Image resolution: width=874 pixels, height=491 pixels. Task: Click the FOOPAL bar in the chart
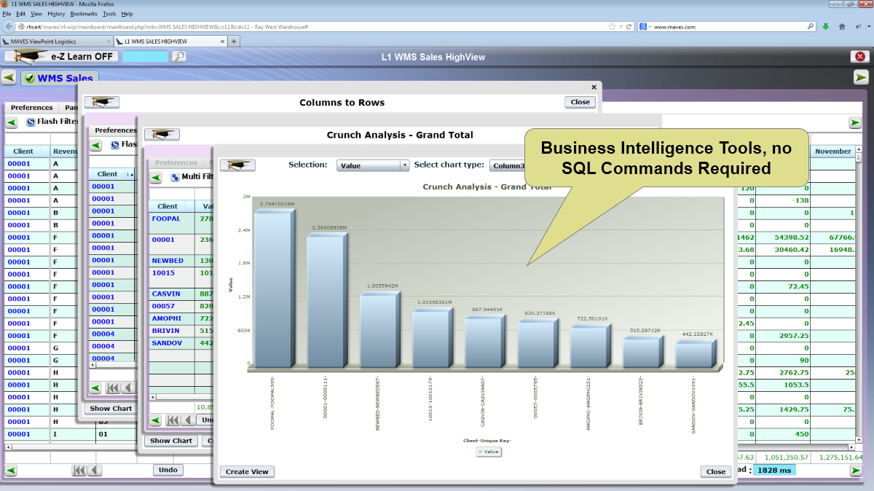tap(275, 288)
